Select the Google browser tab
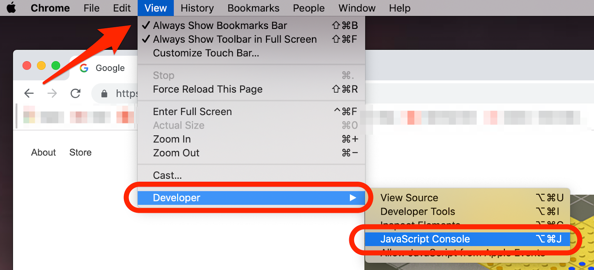The width and height of the screenshot is (594, 270). click(104, 68)
